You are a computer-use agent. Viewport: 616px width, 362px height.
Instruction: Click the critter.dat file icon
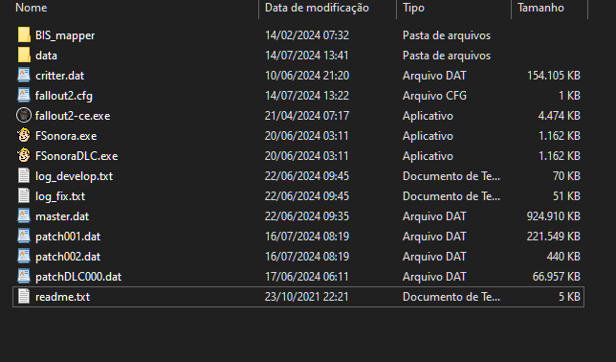pyautogui.click(x=24, y=75)
